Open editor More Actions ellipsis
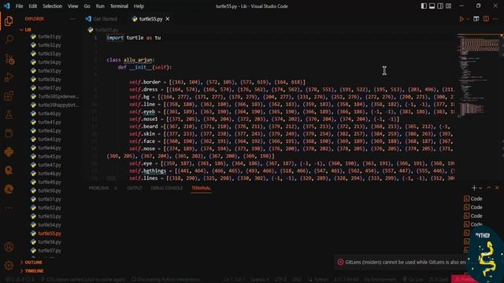Viewport: 504px width, 283px height. (x=495, y=19)
